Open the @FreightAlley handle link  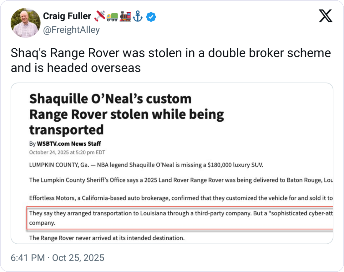pos(71,30)
